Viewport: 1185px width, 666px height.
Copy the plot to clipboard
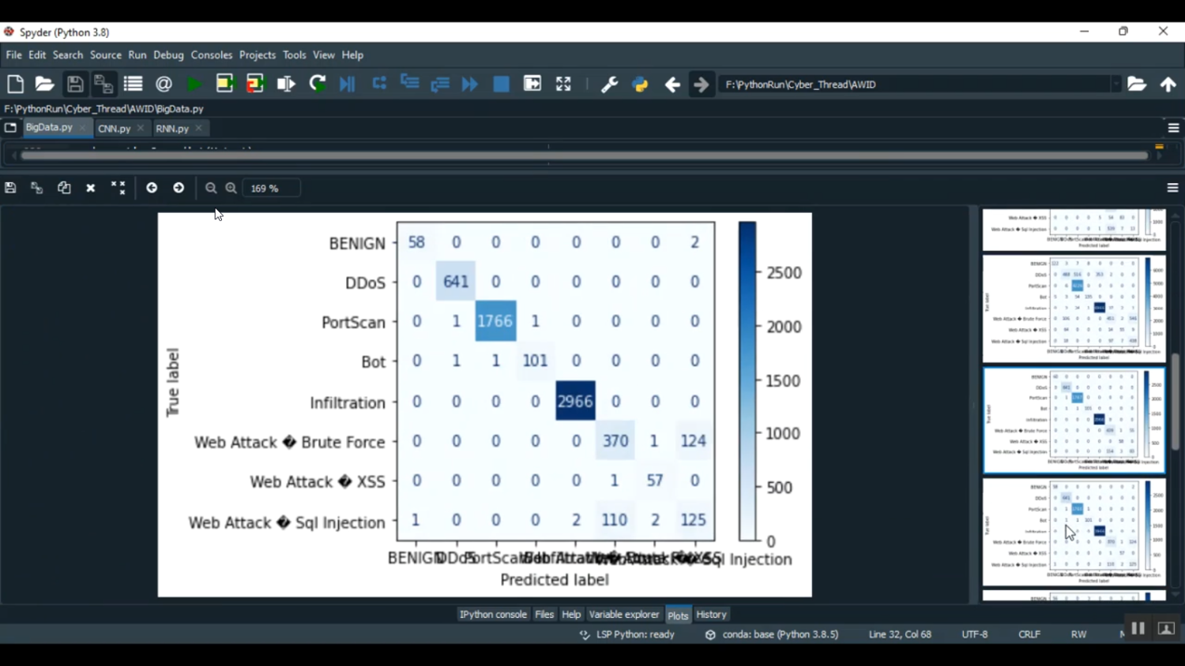(x=64, y=188)
